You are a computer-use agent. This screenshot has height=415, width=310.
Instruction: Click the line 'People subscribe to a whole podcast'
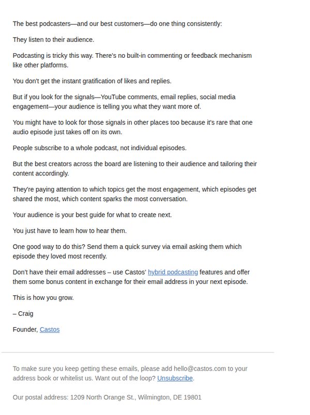tap(100, 148)
